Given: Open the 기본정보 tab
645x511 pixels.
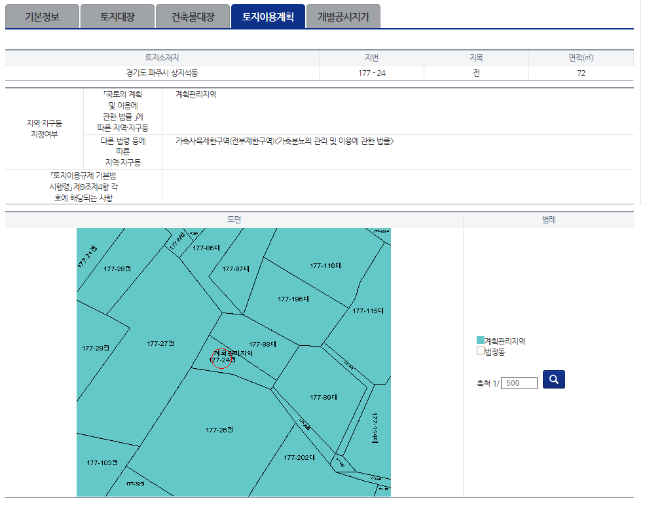Looking at the screenshot, I should coord(42,17).
